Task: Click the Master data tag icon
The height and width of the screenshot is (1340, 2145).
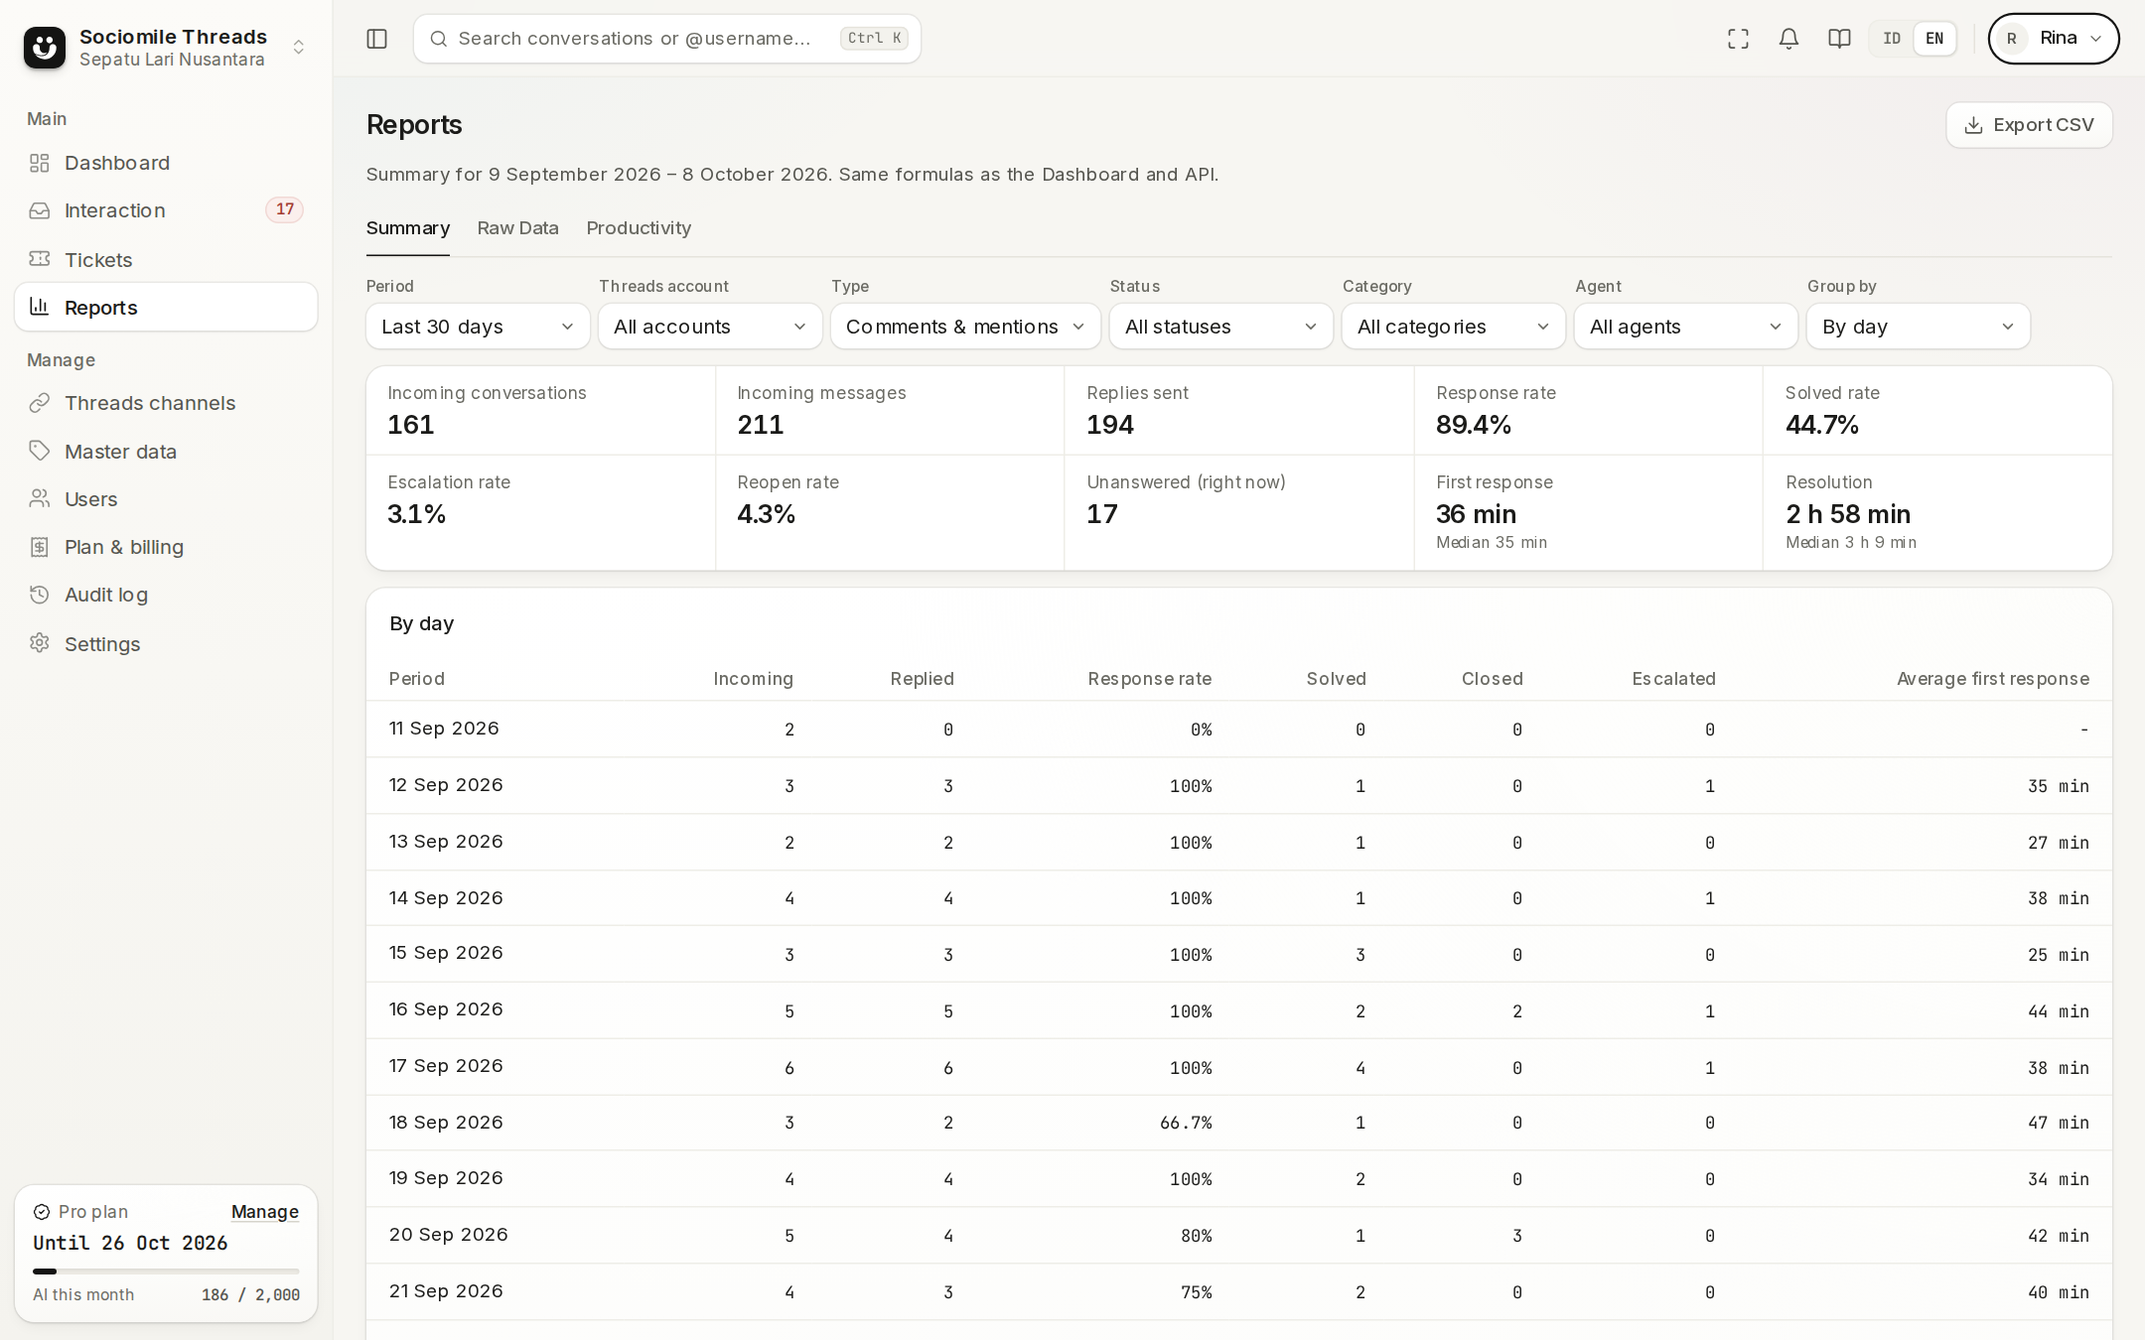Action: [40, 451]
